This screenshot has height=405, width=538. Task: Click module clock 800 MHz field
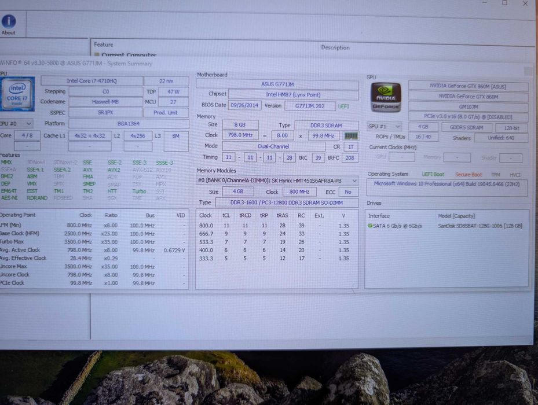click(299, 192)
